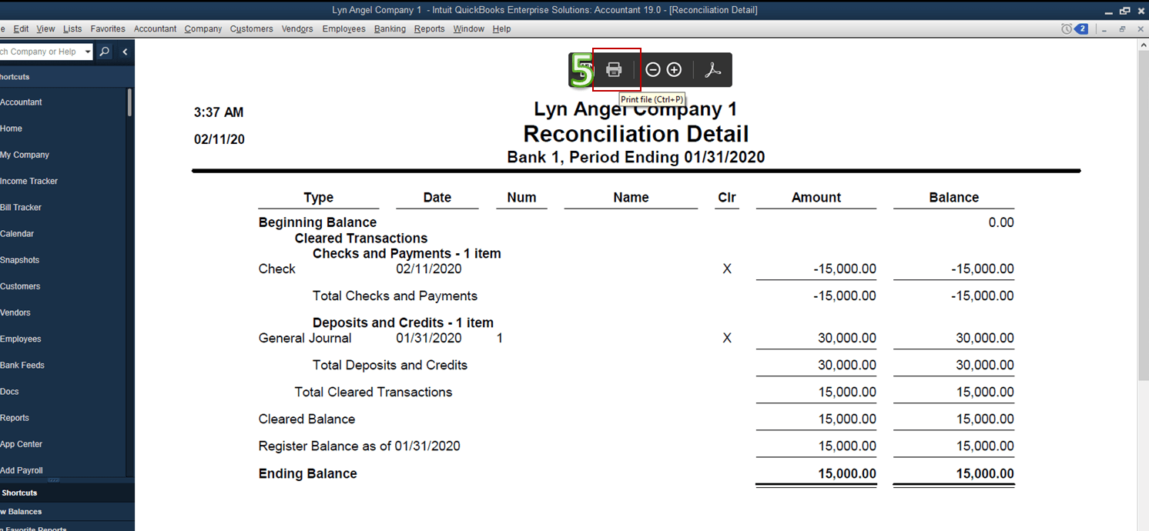View the blue reminders count badge
The image size is (1149, 531).
(x=1080, y=28)
